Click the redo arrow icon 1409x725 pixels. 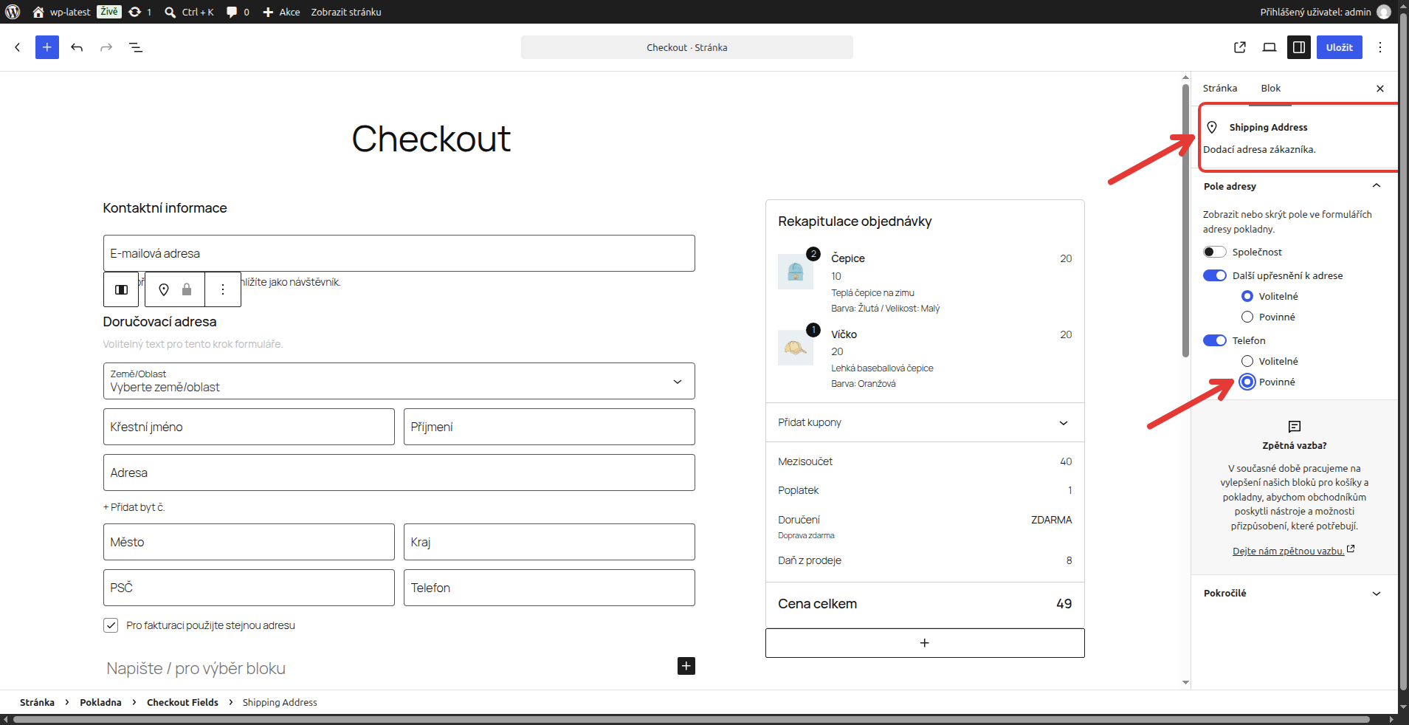[106, 47]
